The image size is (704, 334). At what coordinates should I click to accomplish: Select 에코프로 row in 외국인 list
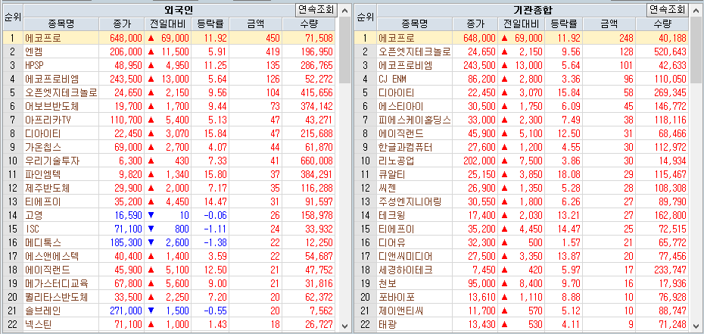[170, 38]
